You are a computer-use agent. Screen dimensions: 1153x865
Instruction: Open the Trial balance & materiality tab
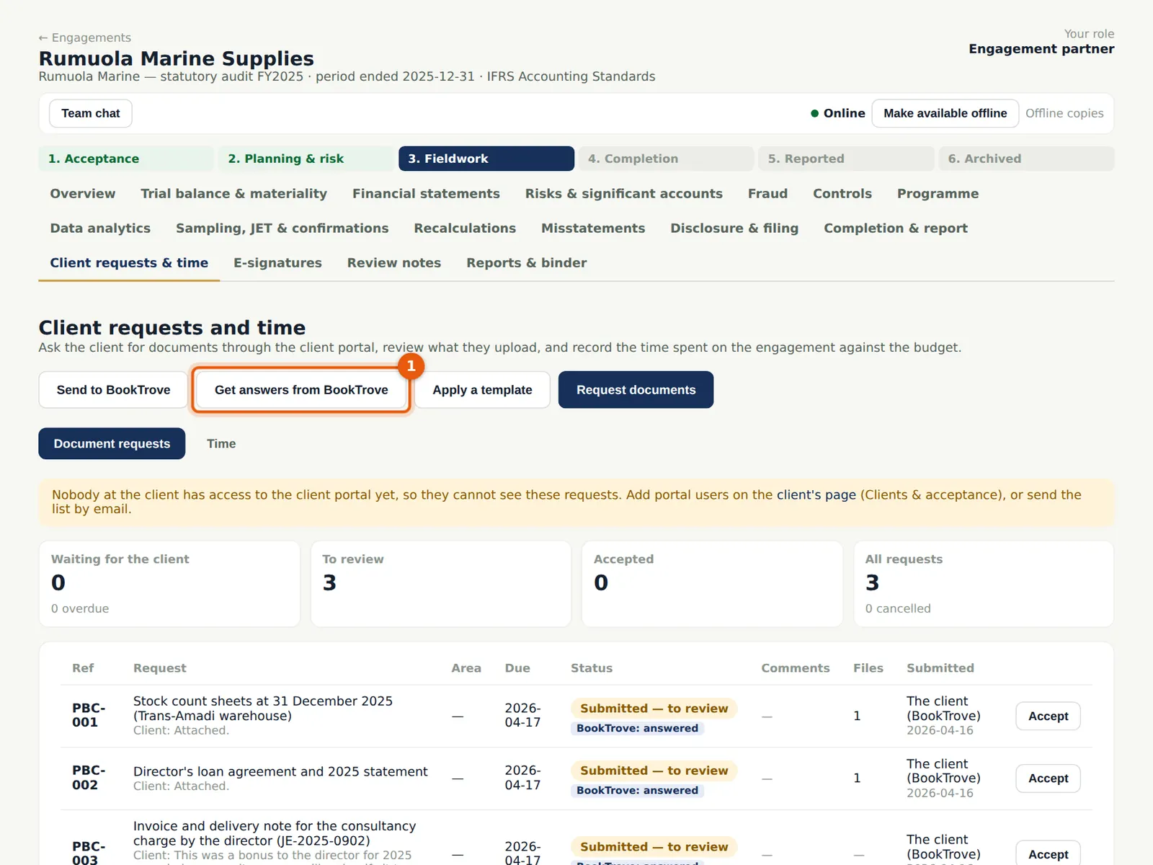(x=233, y=193)
